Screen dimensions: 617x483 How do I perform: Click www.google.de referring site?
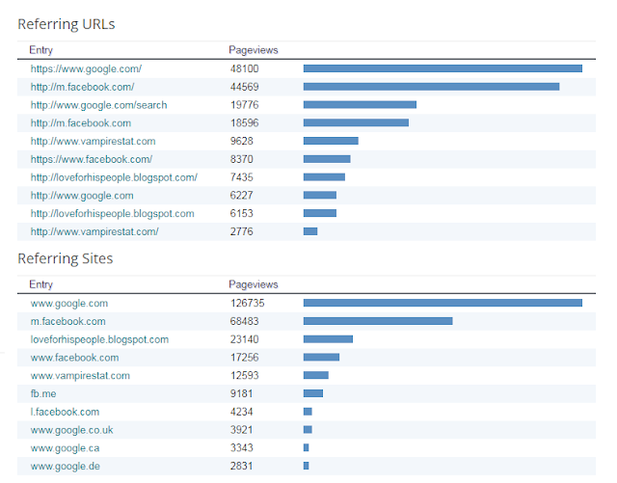tap(66, 467)
